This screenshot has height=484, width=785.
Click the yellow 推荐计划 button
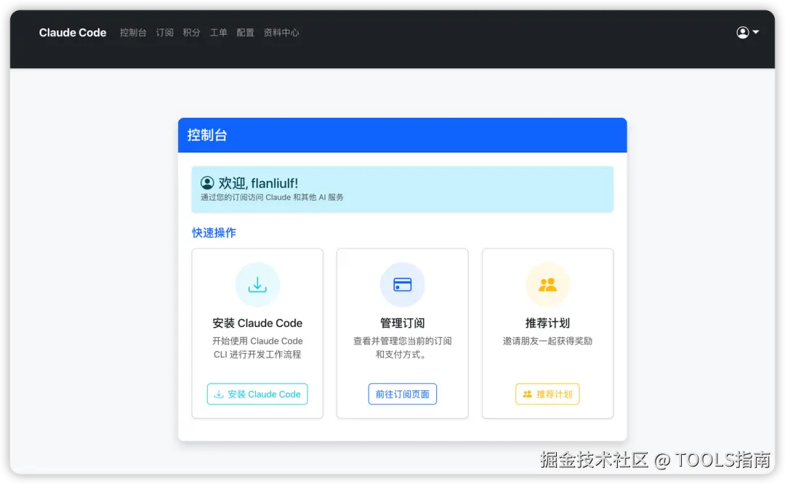coord(548,394)
